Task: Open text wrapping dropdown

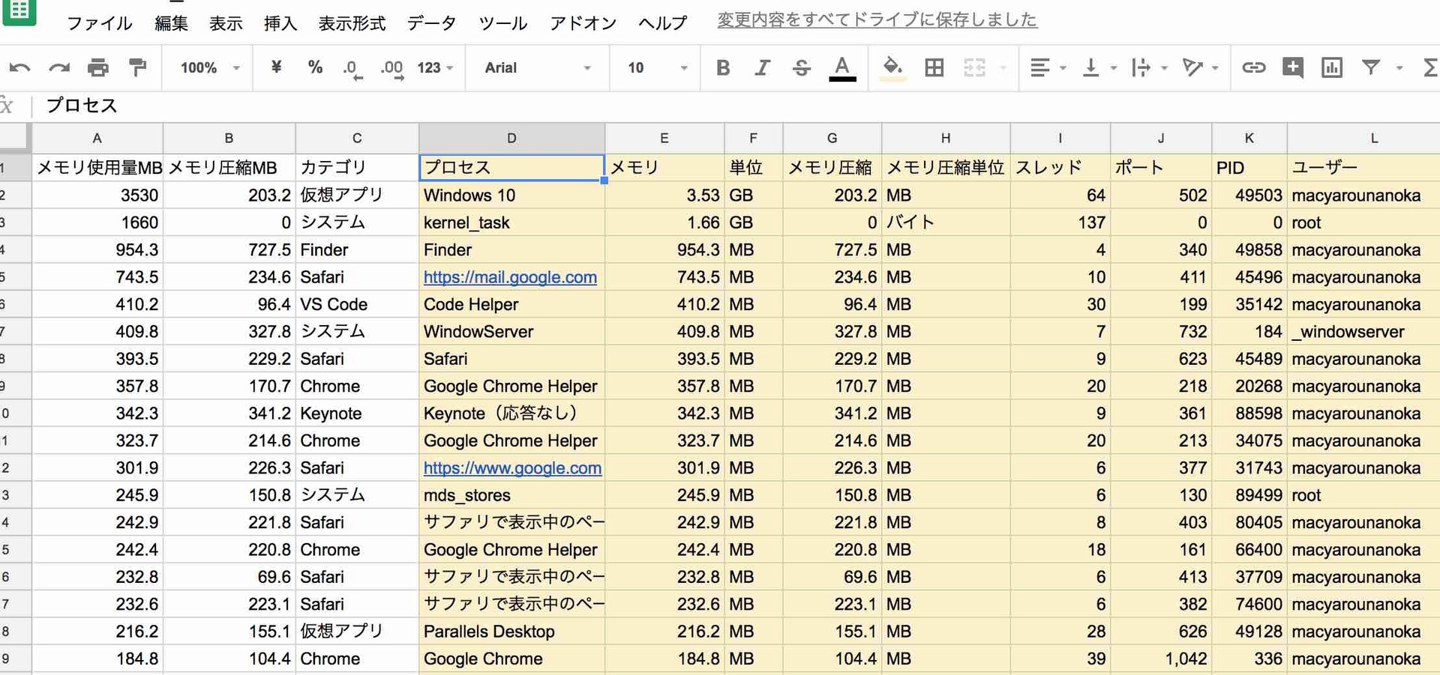Action: [1149, 68]
